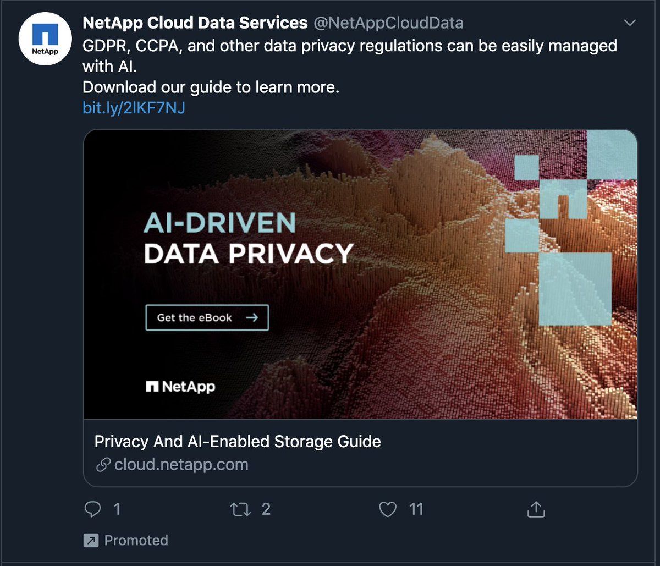Click the retweet count of 2
Viewport: 660px width, 566px height.
pyautogui.click(x=266, y=509)
